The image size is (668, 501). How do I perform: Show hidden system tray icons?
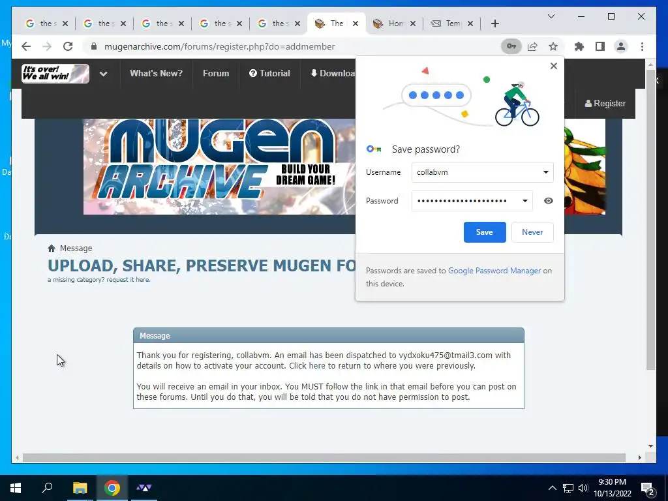coord(552,488)
